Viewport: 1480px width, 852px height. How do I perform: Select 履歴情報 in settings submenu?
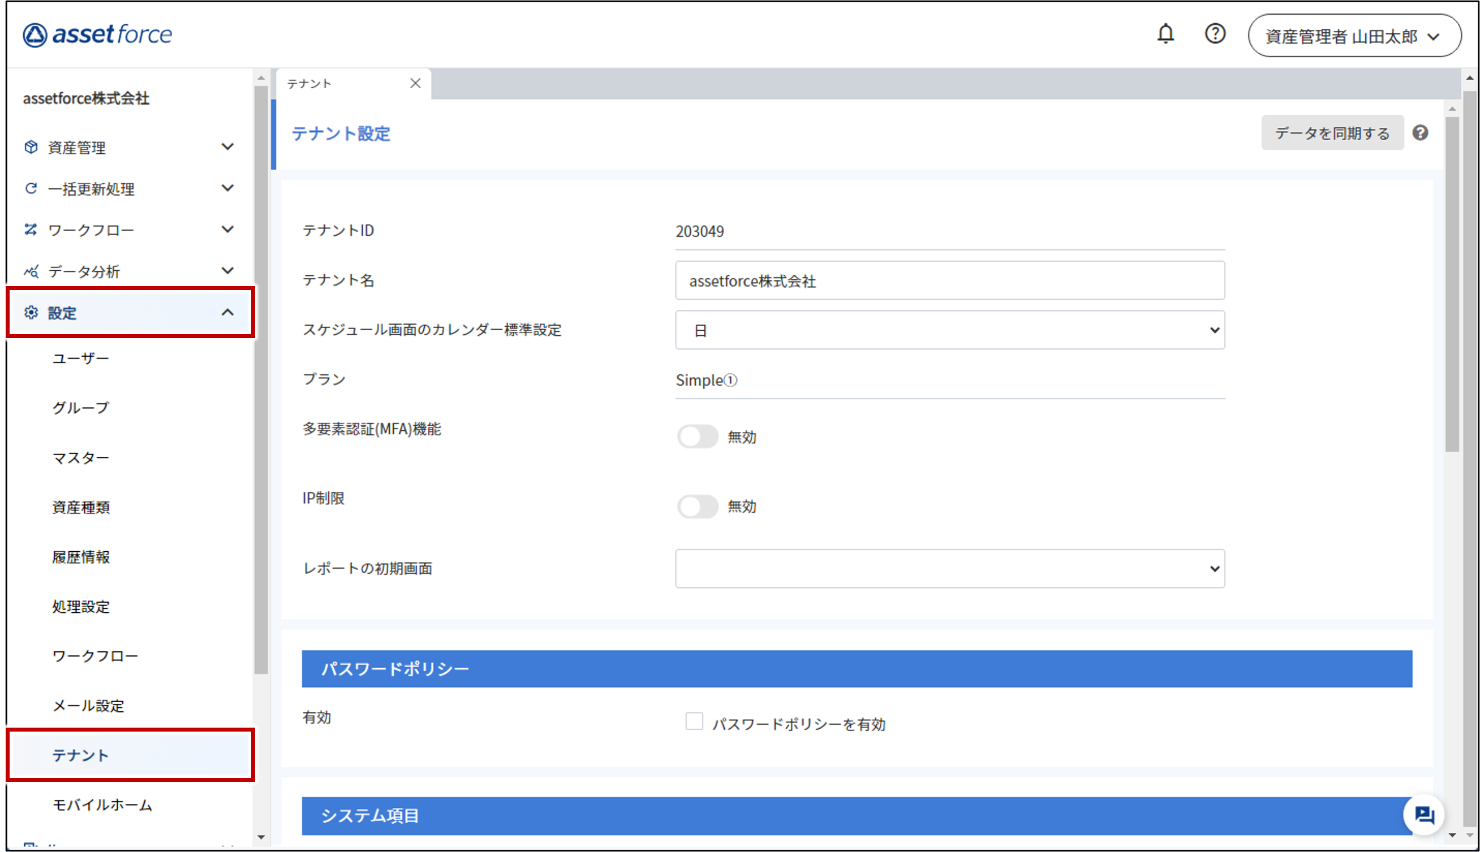click(81, 557)
